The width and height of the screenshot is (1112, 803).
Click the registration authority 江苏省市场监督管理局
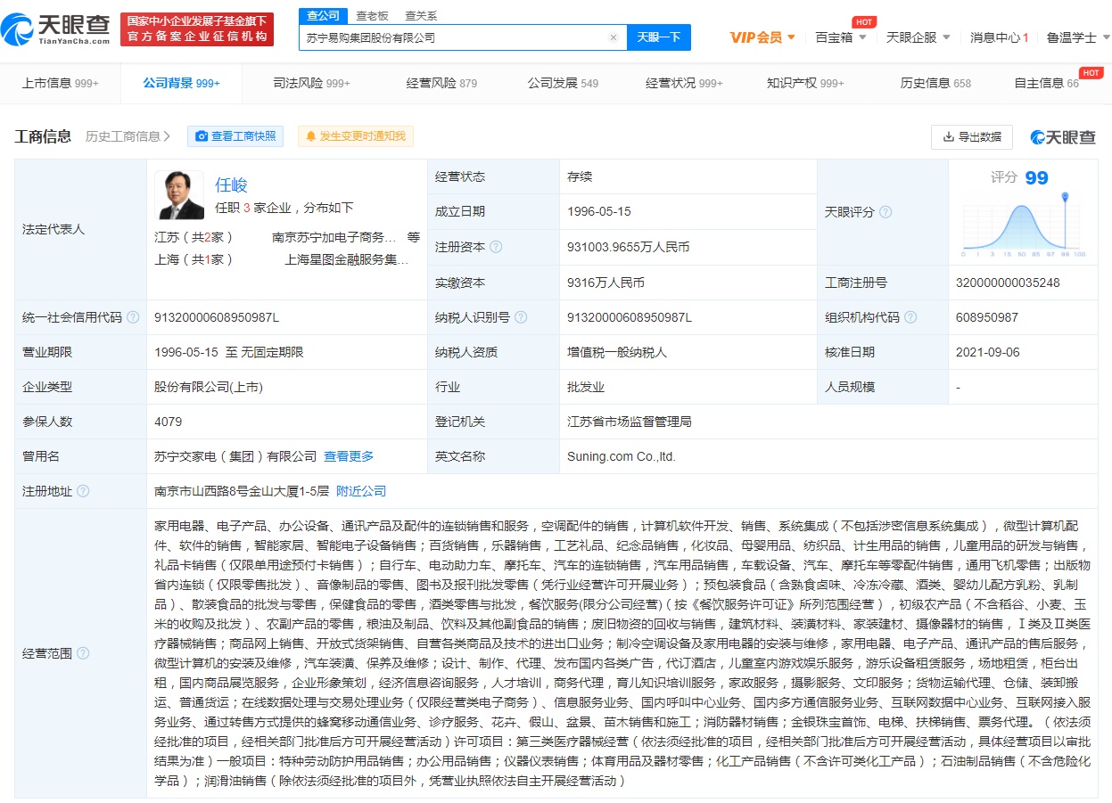point(630,422)
